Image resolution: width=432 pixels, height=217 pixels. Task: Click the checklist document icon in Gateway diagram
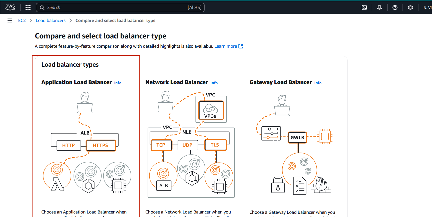coord(300,186)
